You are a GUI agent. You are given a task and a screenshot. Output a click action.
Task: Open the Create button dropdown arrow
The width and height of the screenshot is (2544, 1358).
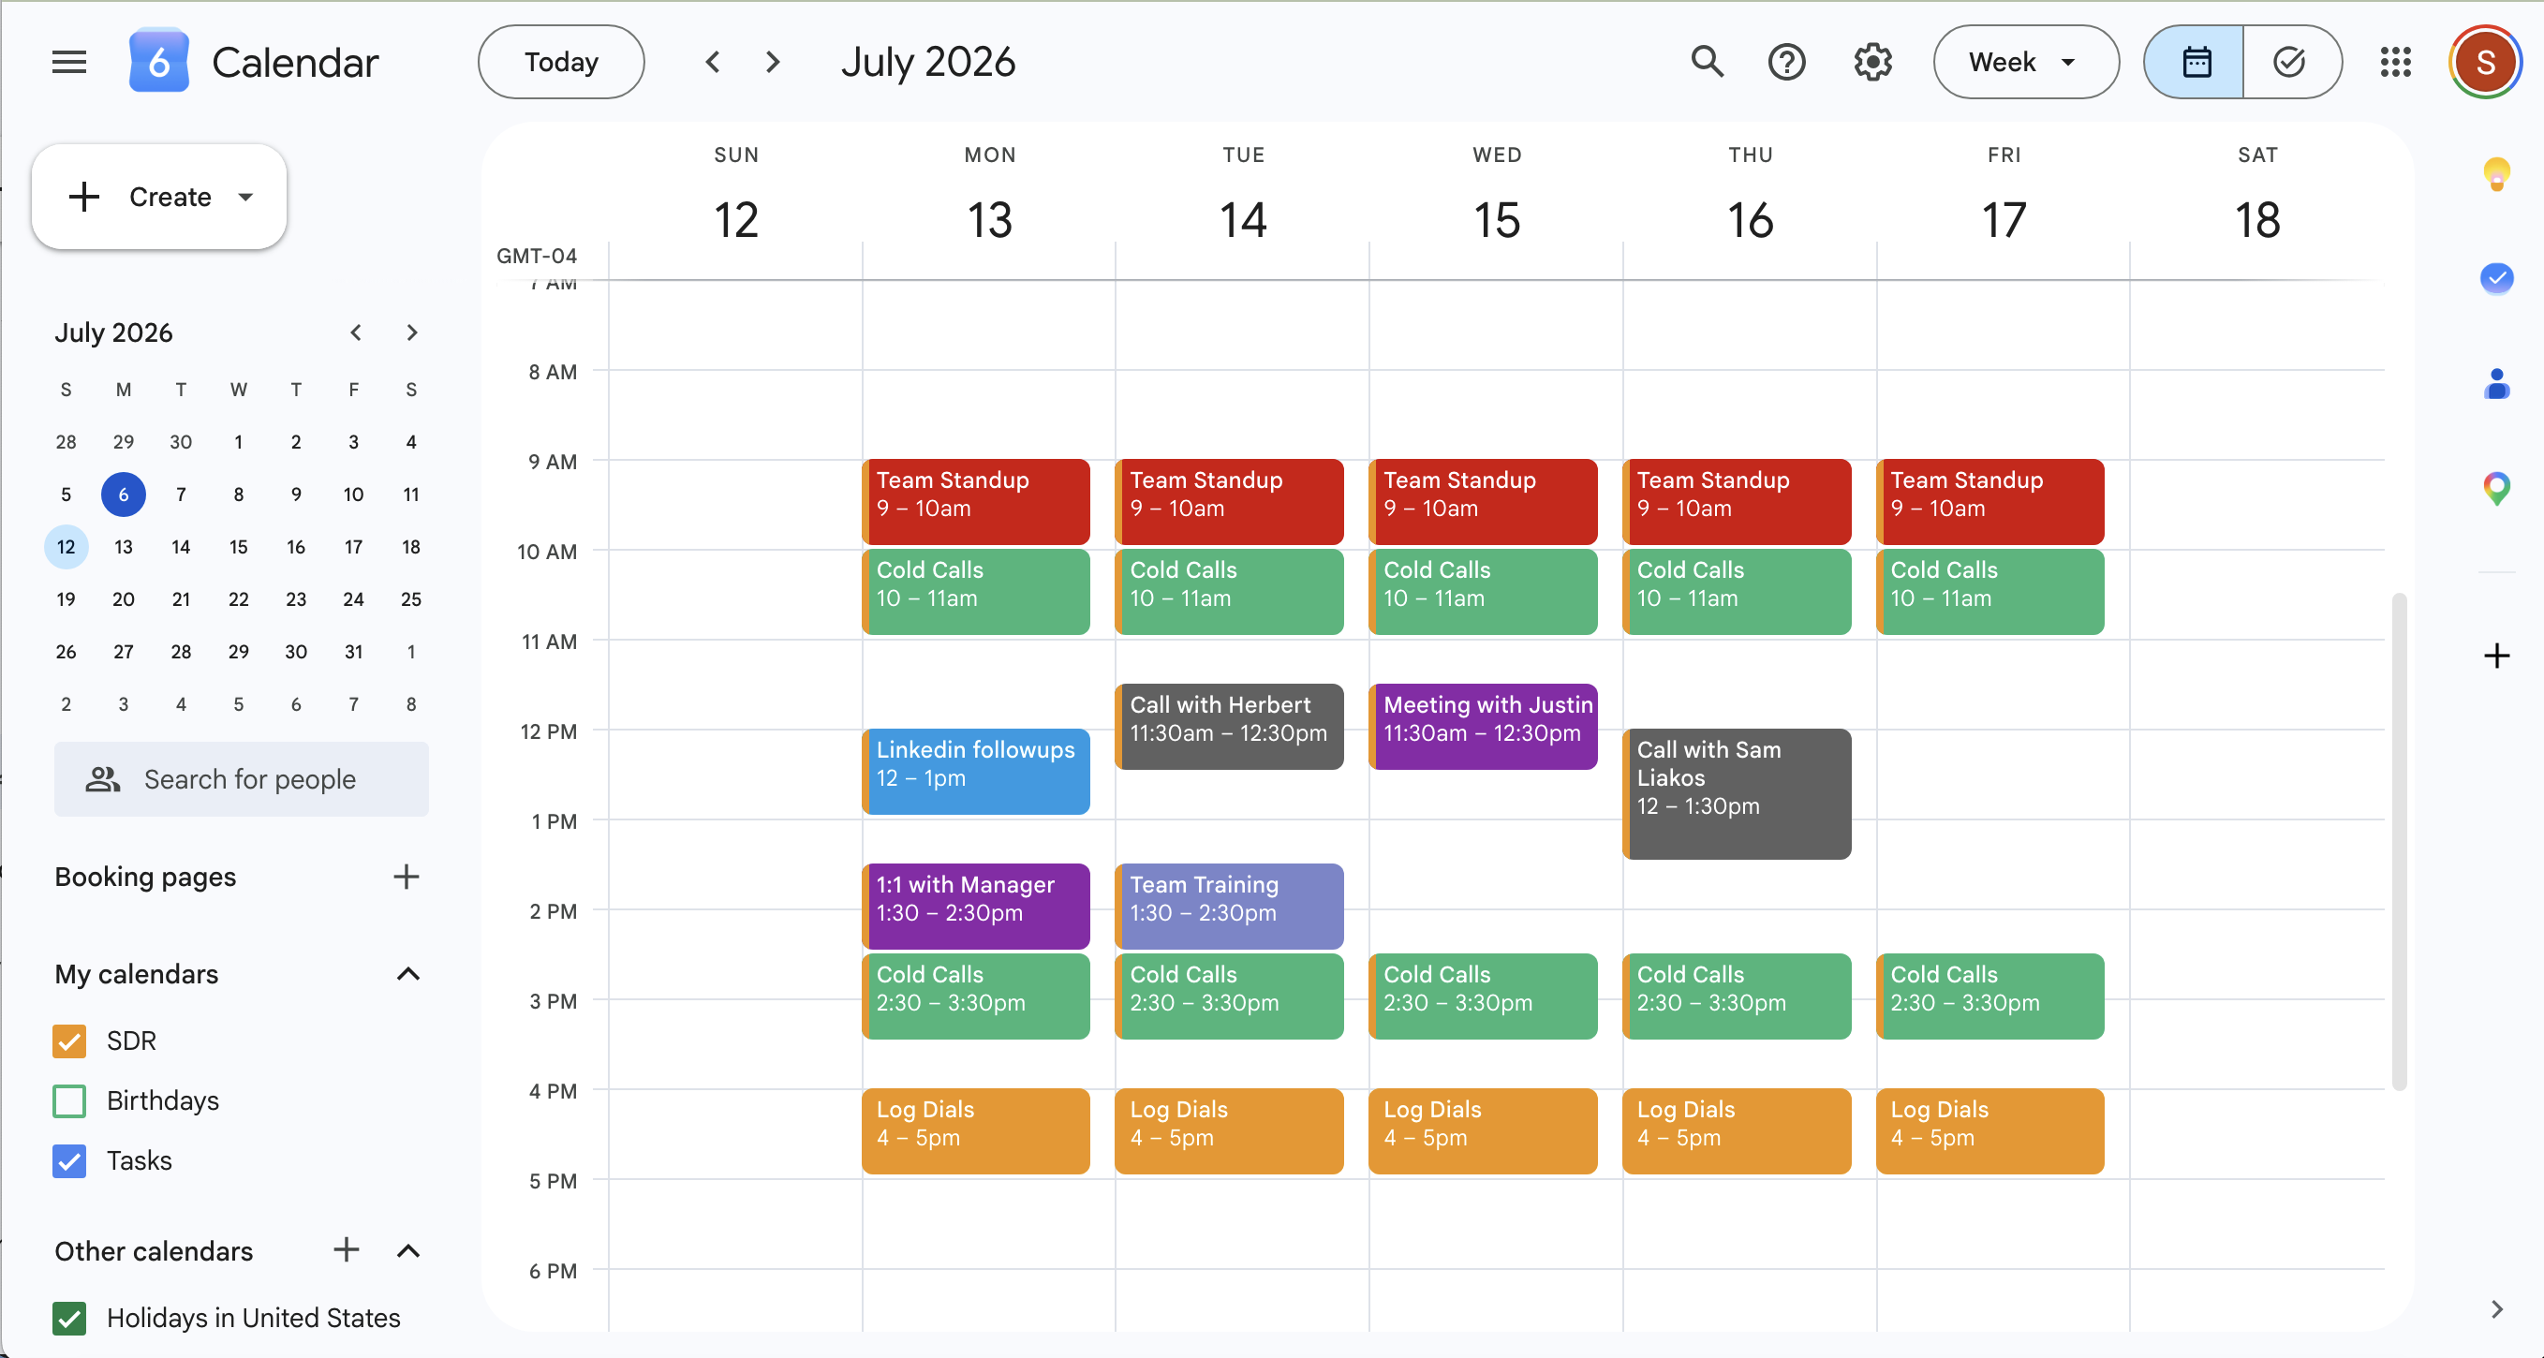(246, 197)
